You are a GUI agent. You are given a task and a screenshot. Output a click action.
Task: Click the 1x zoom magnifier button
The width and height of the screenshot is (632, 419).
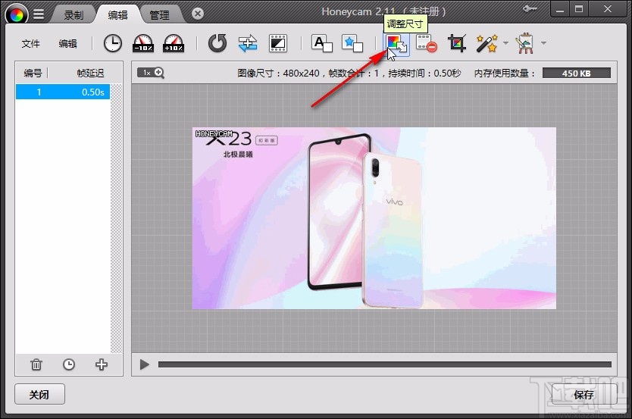[151, 73]
